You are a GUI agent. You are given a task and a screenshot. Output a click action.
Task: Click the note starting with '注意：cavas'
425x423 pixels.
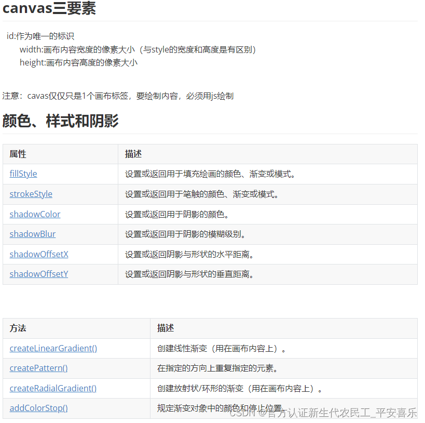[x=118, y=96]
